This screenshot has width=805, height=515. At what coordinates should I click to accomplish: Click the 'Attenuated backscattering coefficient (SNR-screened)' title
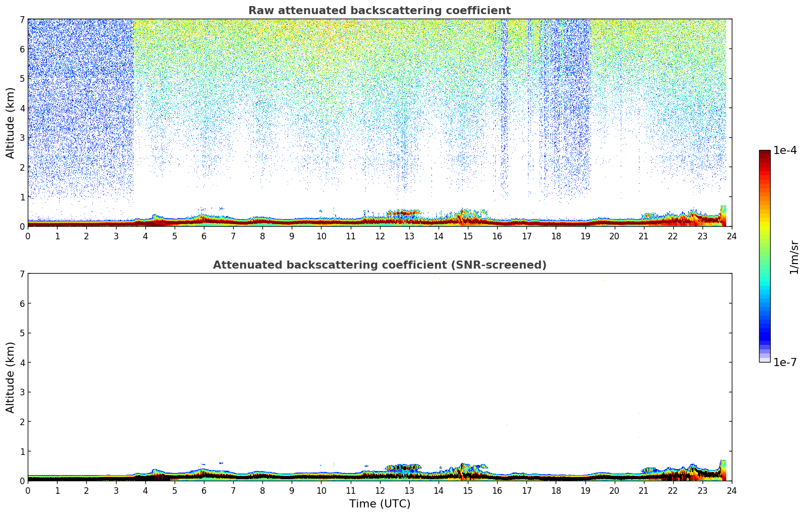click(380, 265)
